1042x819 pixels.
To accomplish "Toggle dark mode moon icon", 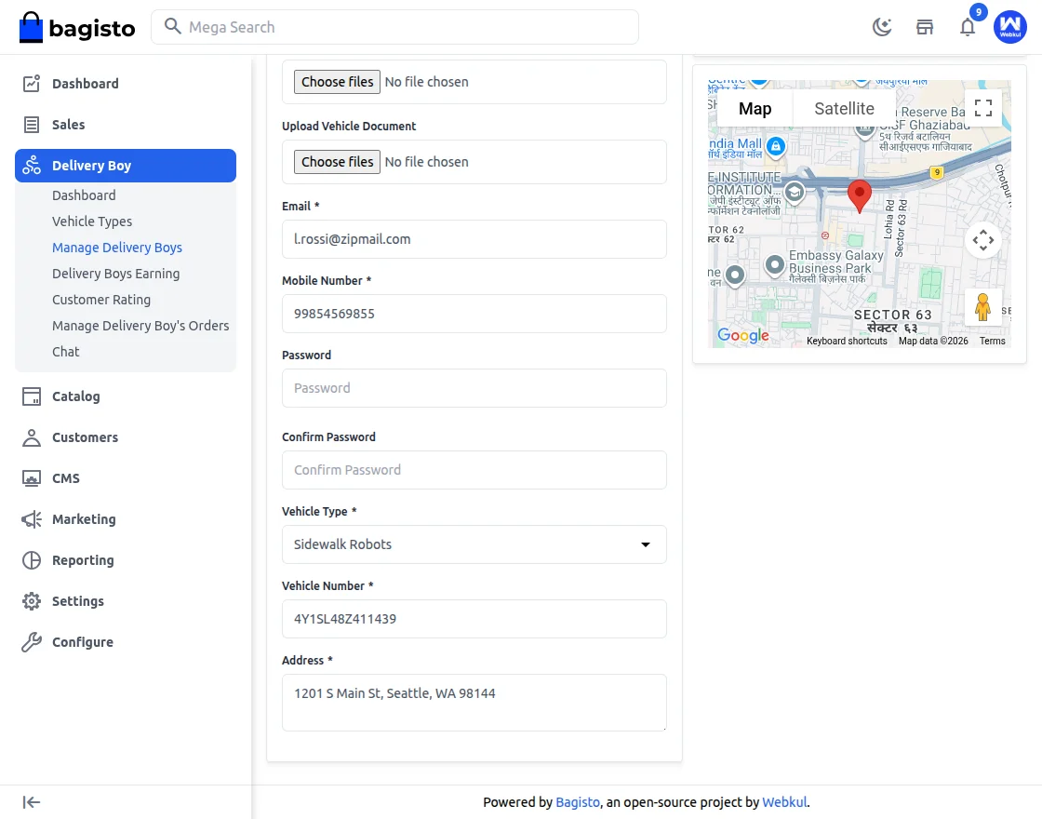I will 882,27.
